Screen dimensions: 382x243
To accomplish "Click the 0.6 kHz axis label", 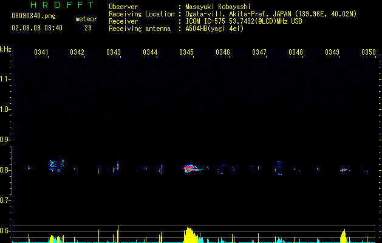I will click(5, 231).
